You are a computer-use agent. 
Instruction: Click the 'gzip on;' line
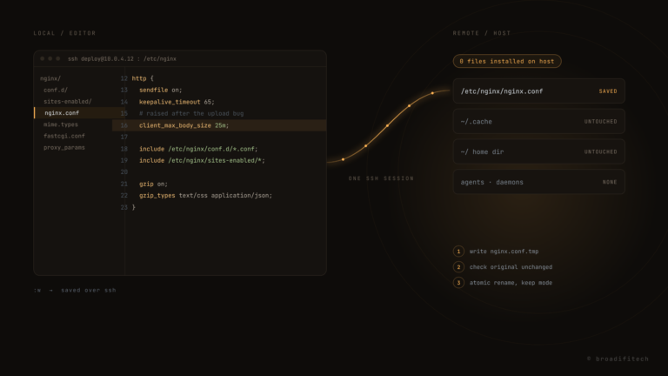click(x=153, y=184)
